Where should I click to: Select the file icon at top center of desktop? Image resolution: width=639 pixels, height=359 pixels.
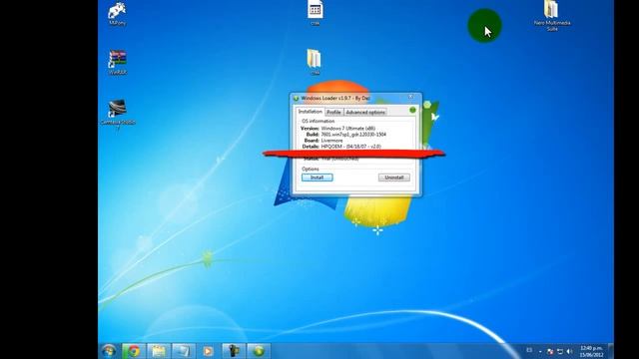(x=316, y=12)
